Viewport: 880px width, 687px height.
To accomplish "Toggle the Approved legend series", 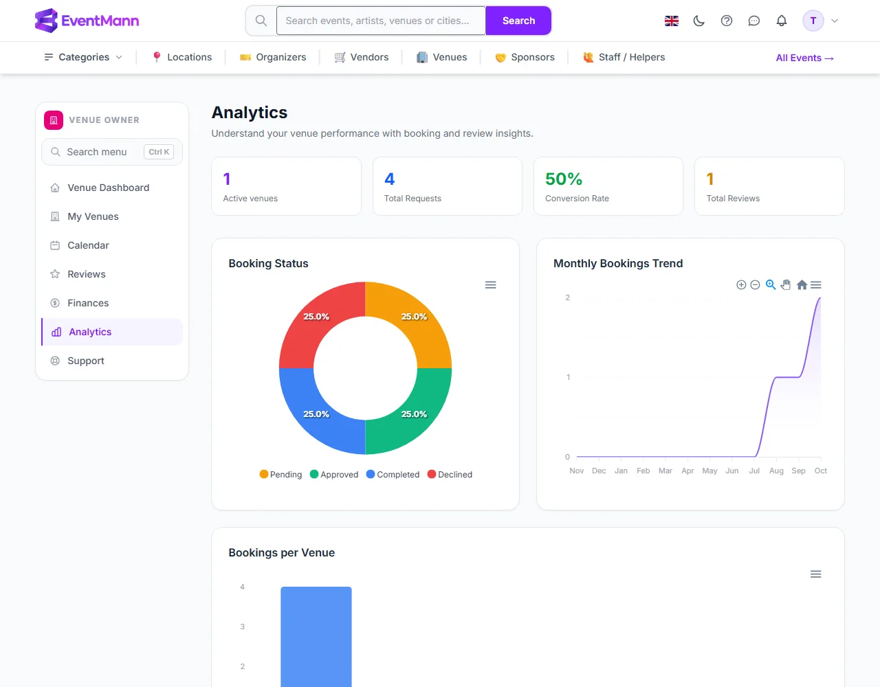I will (334, 475).
